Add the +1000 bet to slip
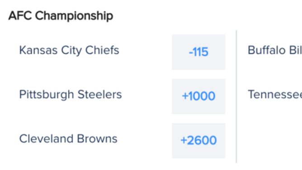302x170 pixels. tap(198, 96)
